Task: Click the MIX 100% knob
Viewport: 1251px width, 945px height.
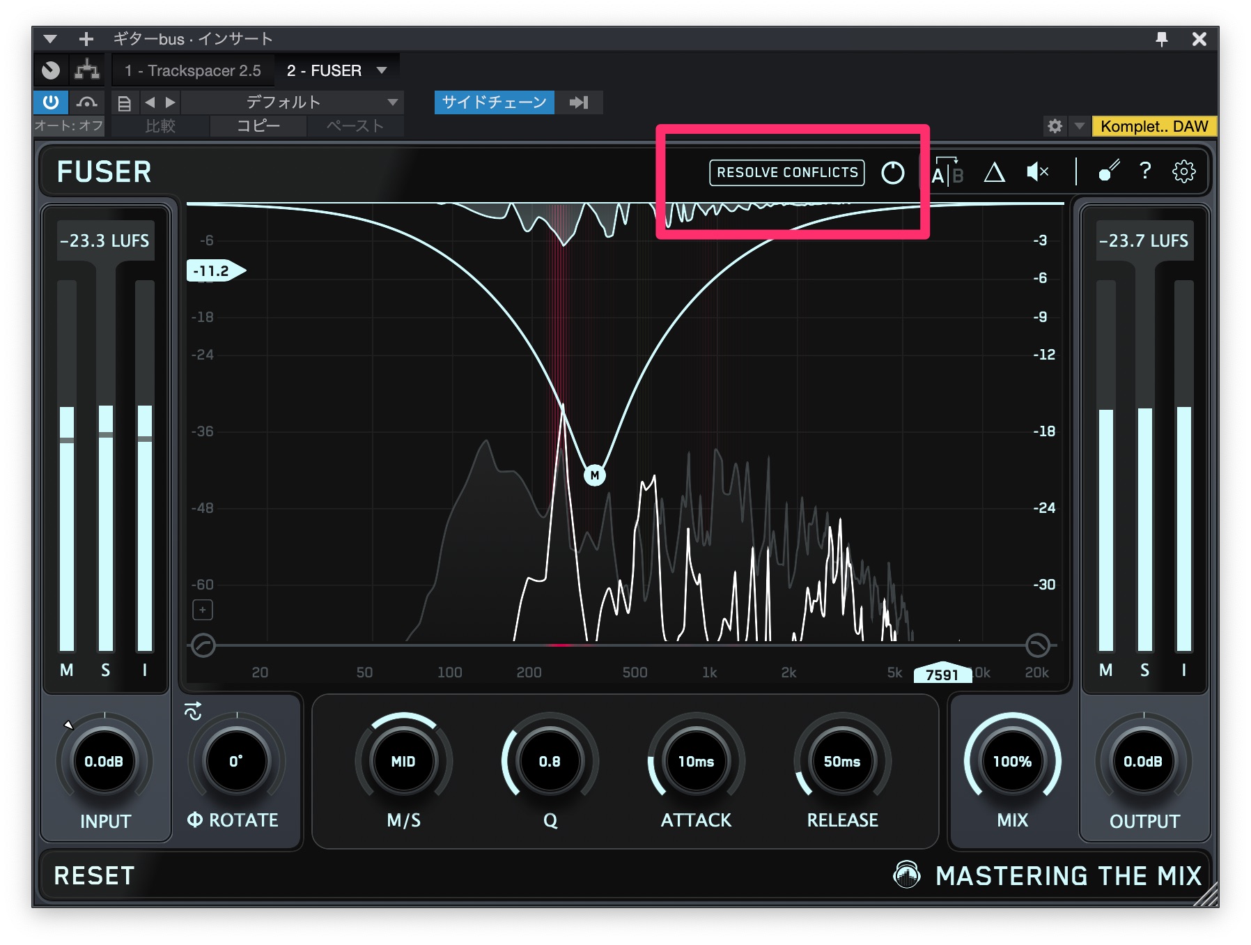Action: coord(1012,761)
